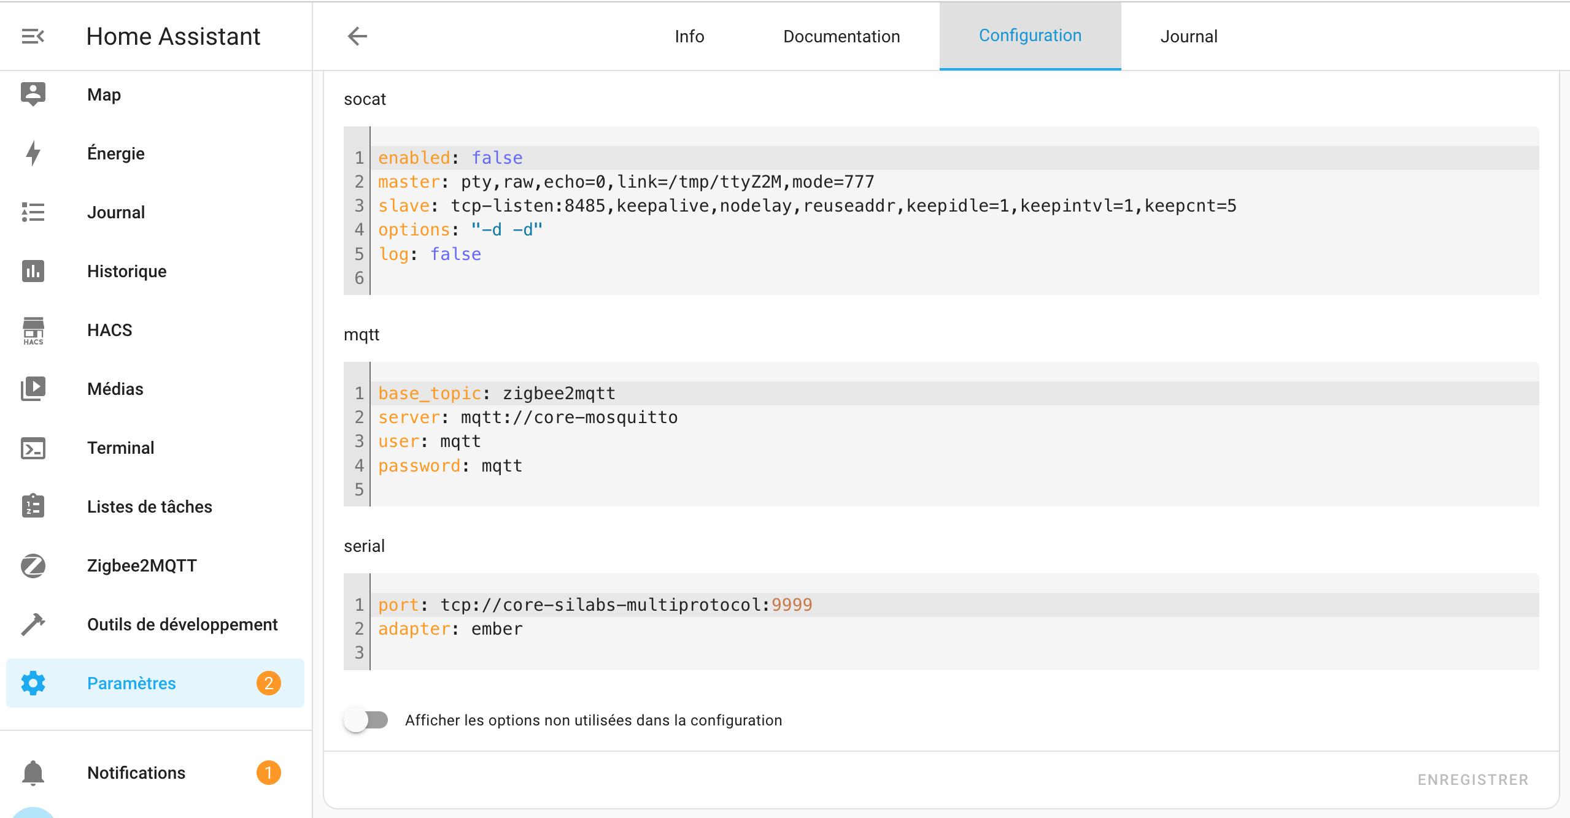This screenshot has width=1570, height=818.
Task: Click the Outils de développement hammer icon
Action: coord(33,624)
